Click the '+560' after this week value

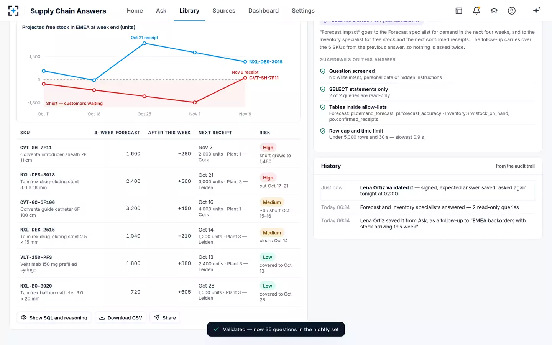[184, 181]
